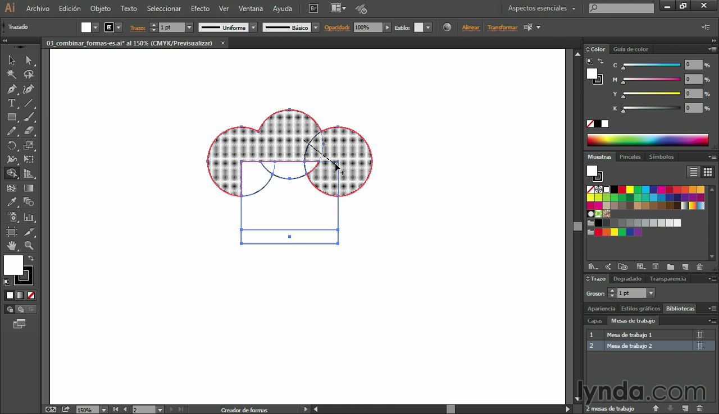Select the Line Segment tool
The height and width of the screenshot is (414, 719).
click(x=29, y=103)
